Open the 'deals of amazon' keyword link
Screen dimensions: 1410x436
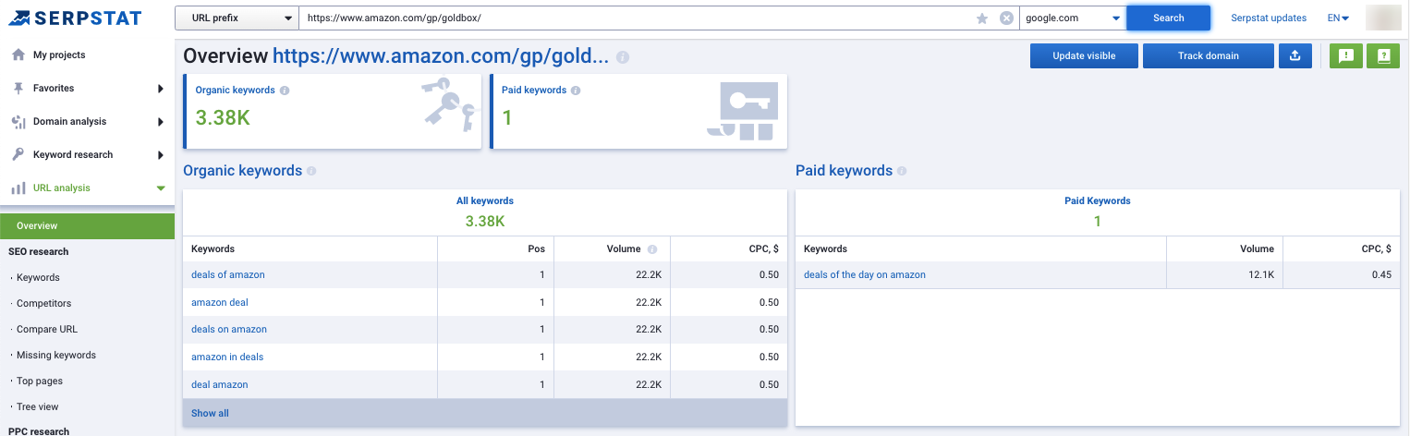click(228, 274)
